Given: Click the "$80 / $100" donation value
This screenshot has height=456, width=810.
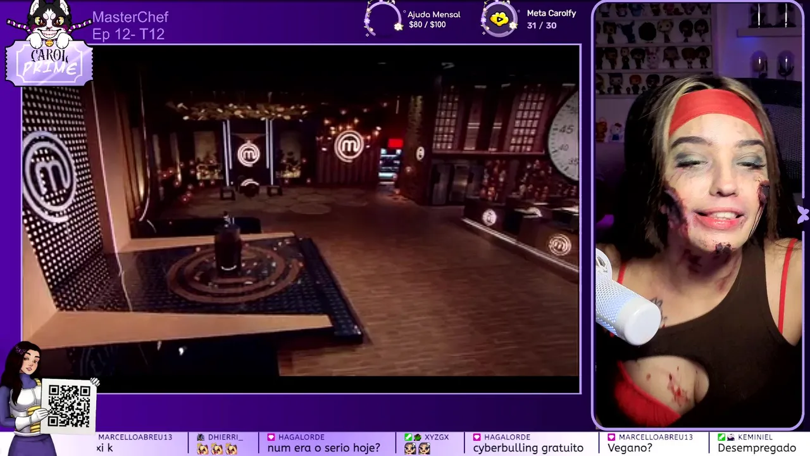Looking at the screenshot, I should coord(427,25).
